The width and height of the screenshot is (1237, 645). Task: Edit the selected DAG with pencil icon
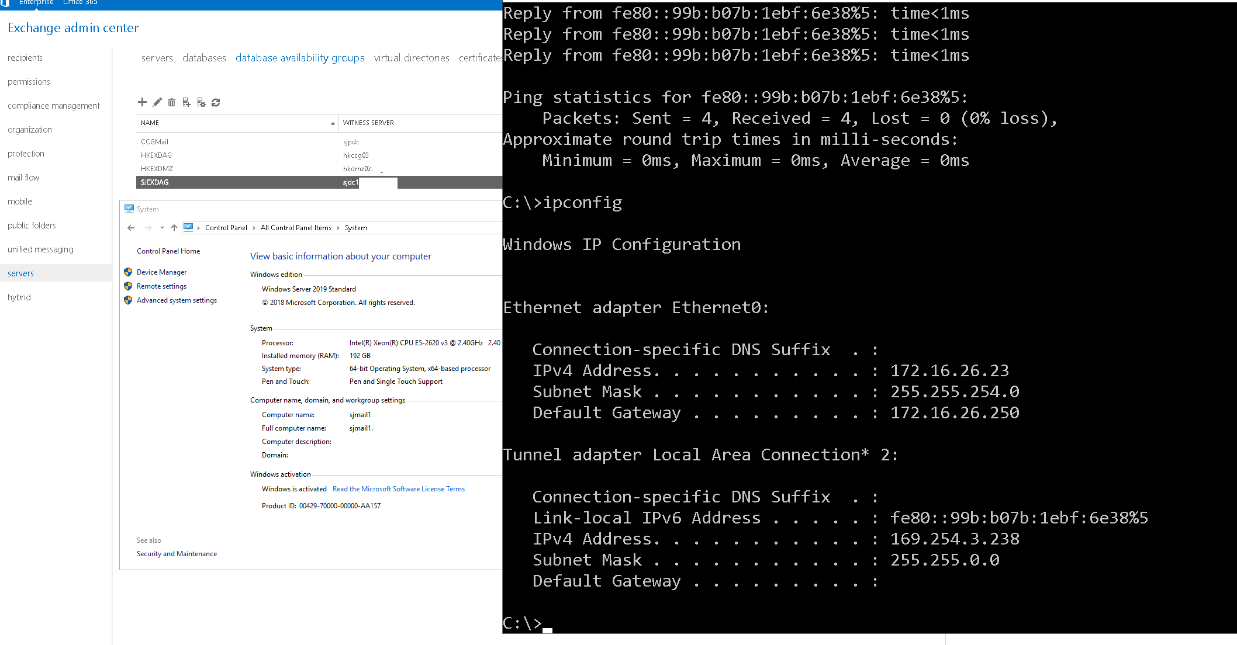[157, 102]
